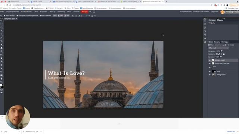The image size is (239, 134).
Task: Select the Lasso tool
Action: [1, 28]
